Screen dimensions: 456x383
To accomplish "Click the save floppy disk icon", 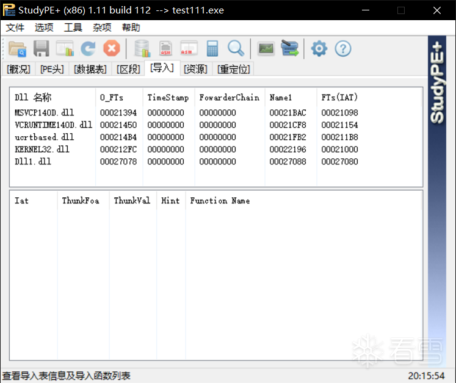I will tap(41, 49).
